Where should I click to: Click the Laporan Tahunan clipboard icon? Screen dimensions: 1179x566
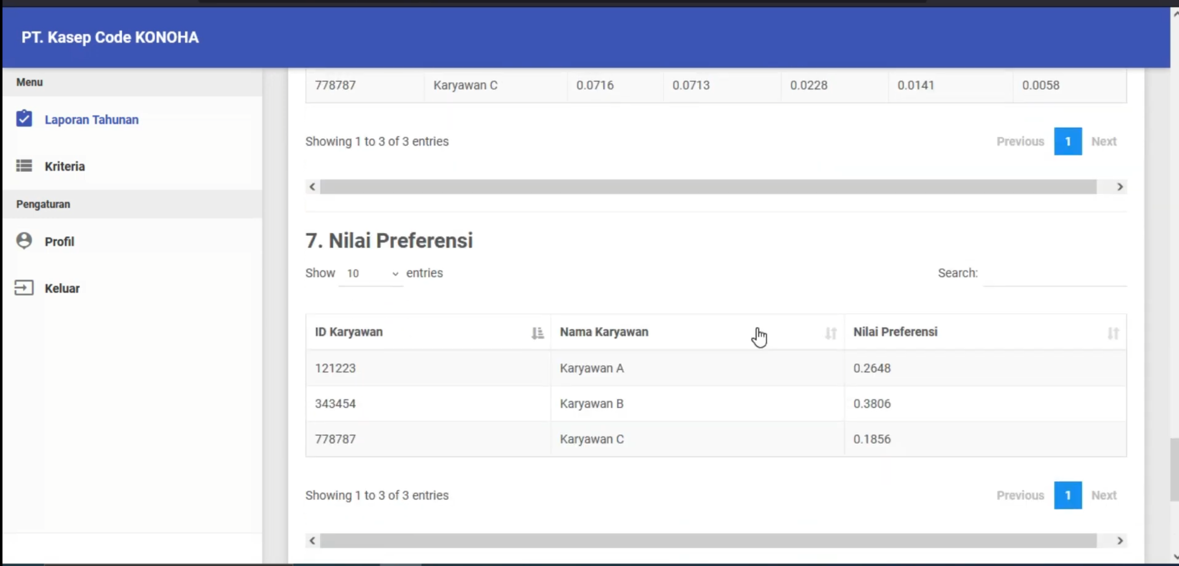pos(24,118)
